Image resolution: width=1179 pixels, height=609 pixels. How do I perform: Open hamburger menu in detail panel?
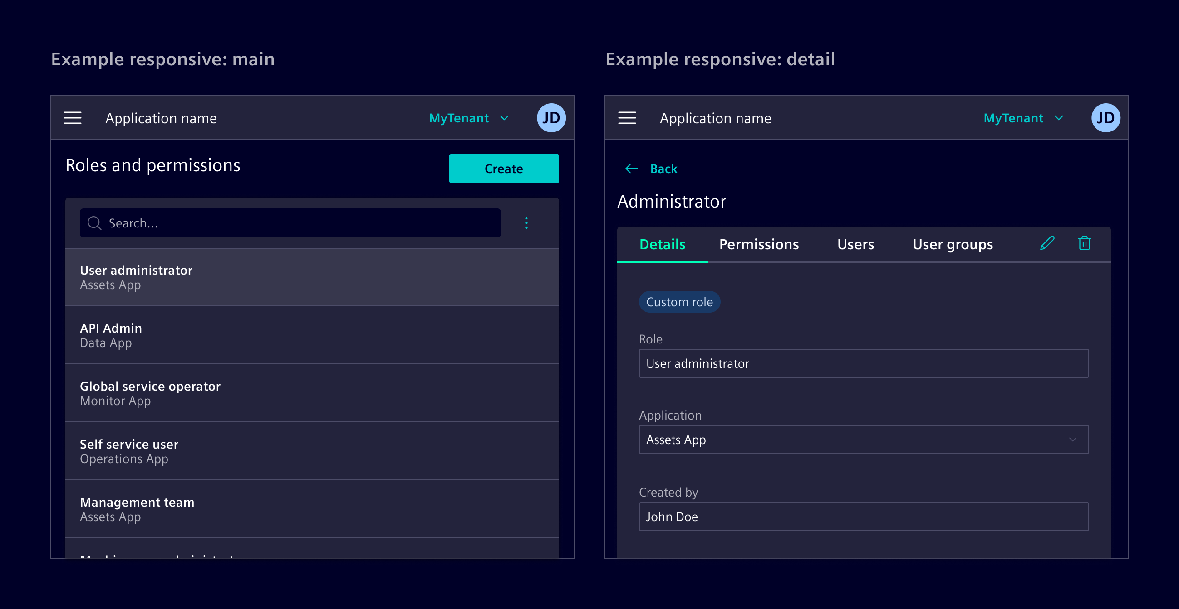point(627,118)
